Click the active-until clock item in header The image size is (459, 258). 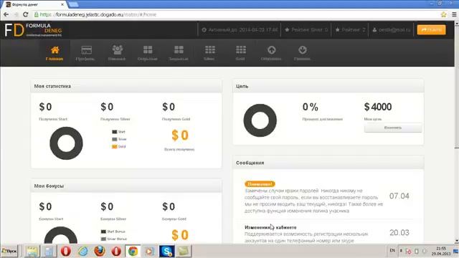[240, 30]
